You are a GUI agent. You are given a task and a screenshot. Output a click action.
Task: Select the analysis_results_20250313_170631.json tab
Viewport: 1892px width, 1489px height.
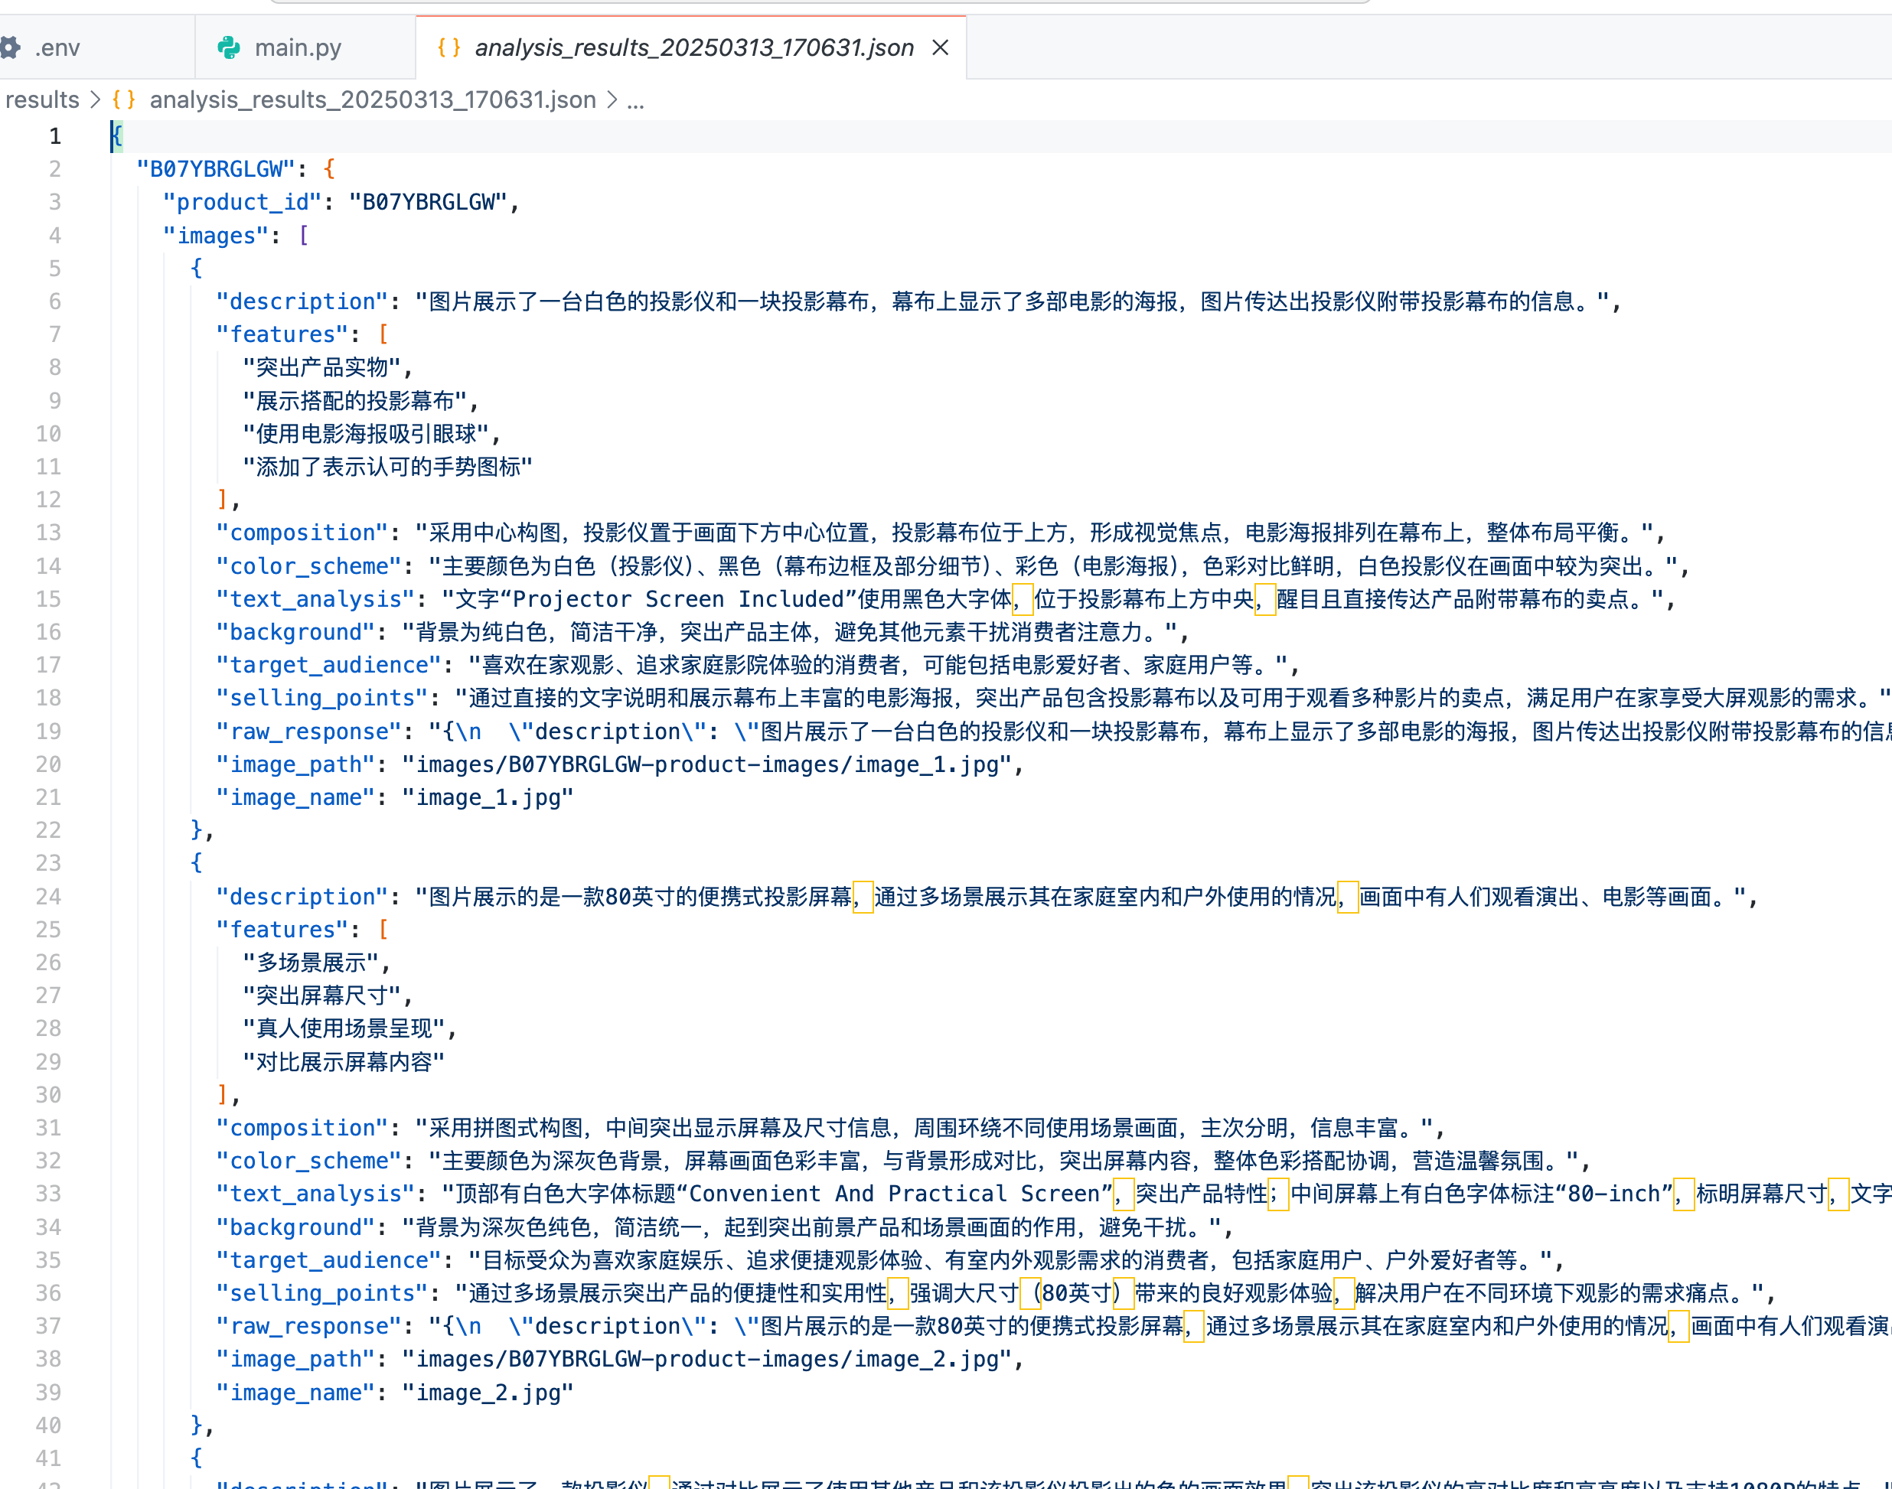click(693, 47)
